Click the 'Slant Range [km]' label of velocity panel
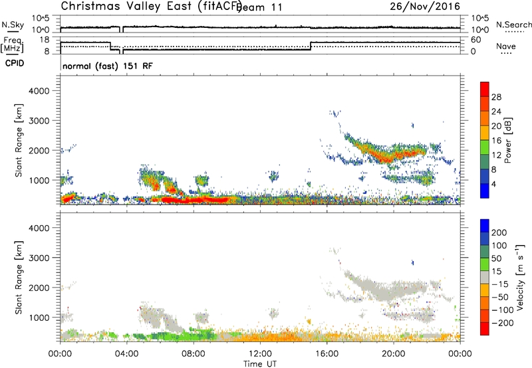Viewport: 532px width, 368px height. (19, 277)
